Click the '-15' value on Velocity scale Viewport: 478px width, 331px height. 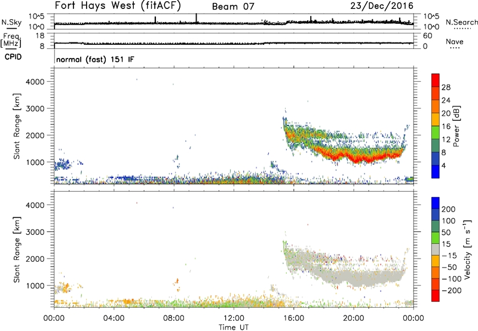(x=449, y=256)
